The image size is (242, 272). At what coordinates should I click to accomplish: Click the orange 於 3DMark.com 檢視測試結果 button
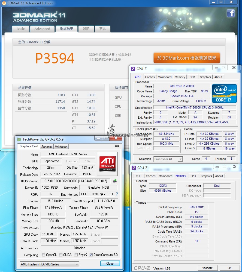[187, 58]
